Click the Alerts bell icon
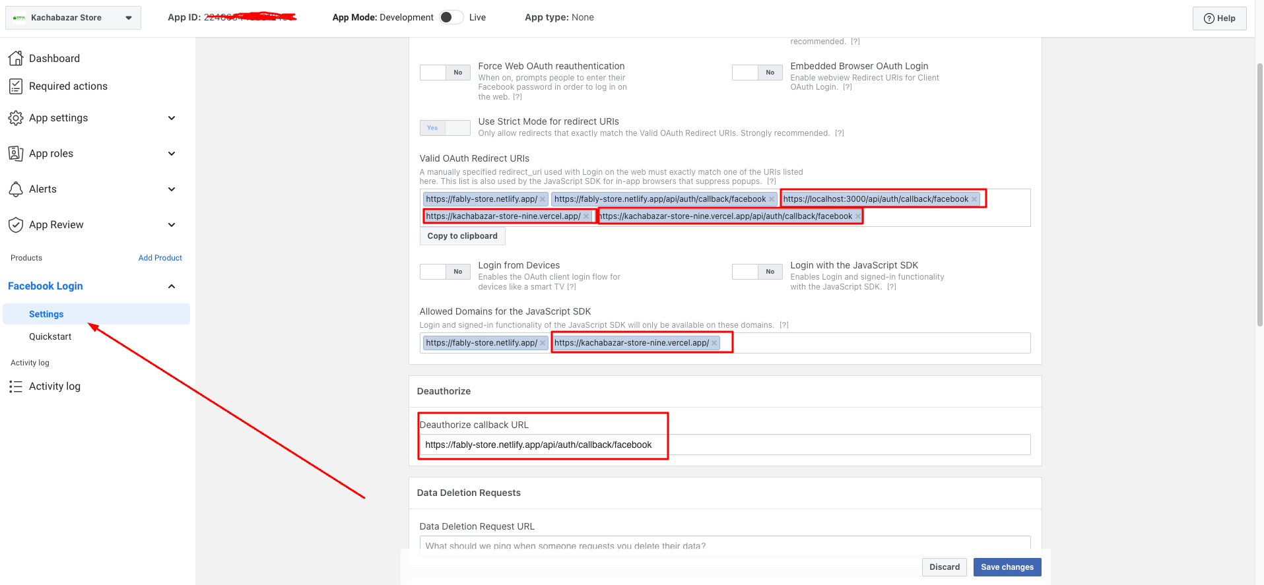 click(x=16, y=189)
